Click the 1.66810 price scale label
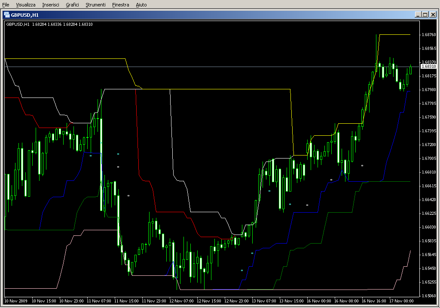The width and height of the screenshot is (440, 308). 429,172
